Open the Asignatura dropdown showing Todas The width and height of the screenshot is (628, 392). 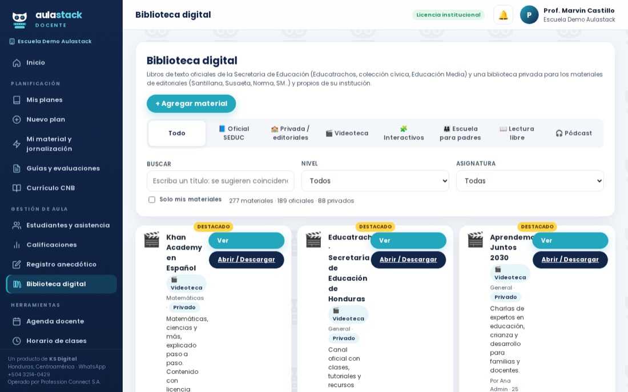click(x=530, y=181)
